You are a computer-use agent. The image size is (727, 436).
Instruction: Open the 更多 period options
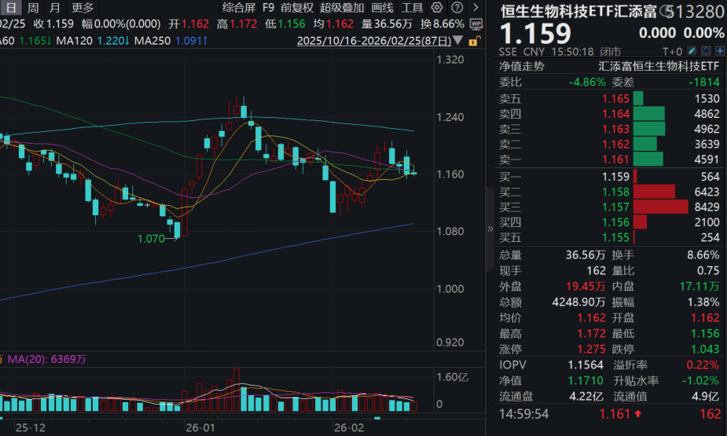(83, 8)
